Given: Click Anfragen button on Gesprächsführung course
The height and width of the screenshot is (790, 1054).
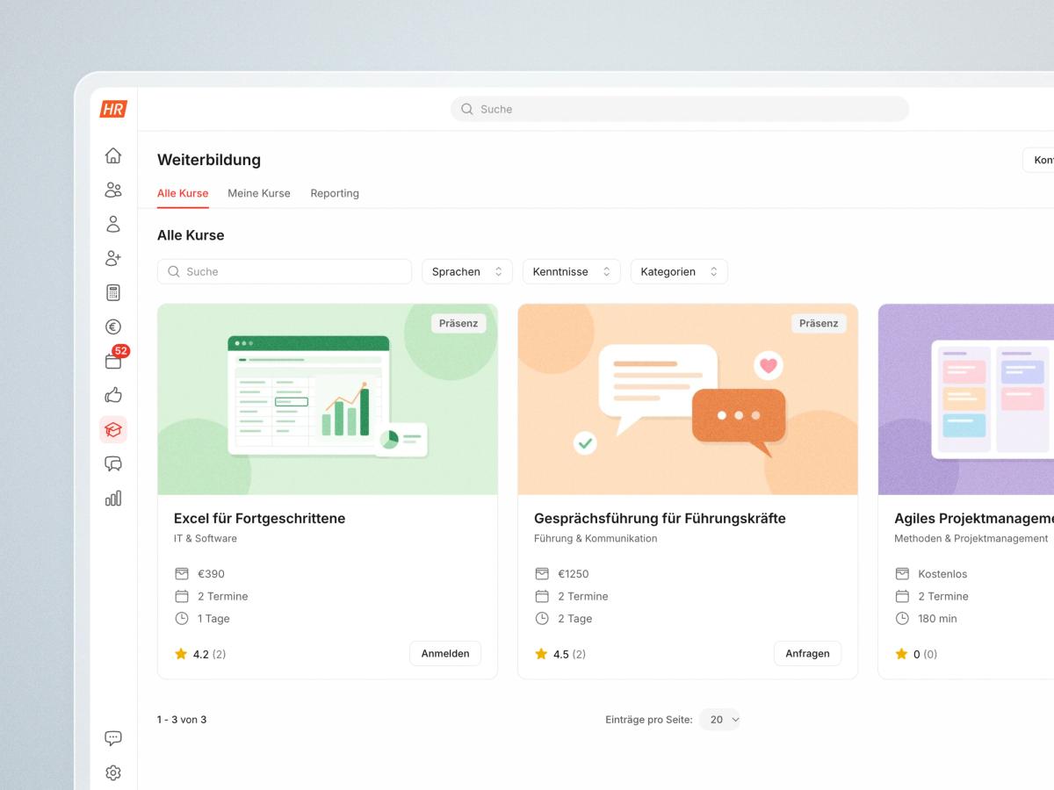Looking at the screenshot, I should (x=807, y=653).
